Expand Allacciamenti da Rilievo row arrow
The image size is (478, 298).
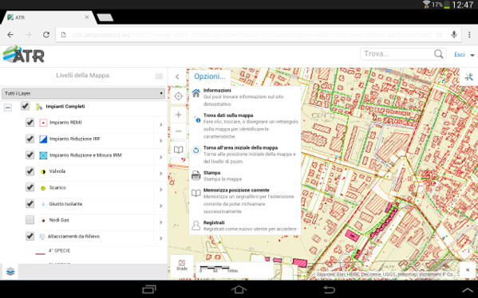tap(160, 238)
